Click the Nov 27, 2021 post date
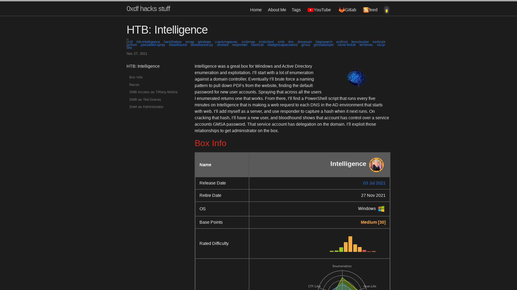This screenshot has width=517, height=290. coord(137,54)
